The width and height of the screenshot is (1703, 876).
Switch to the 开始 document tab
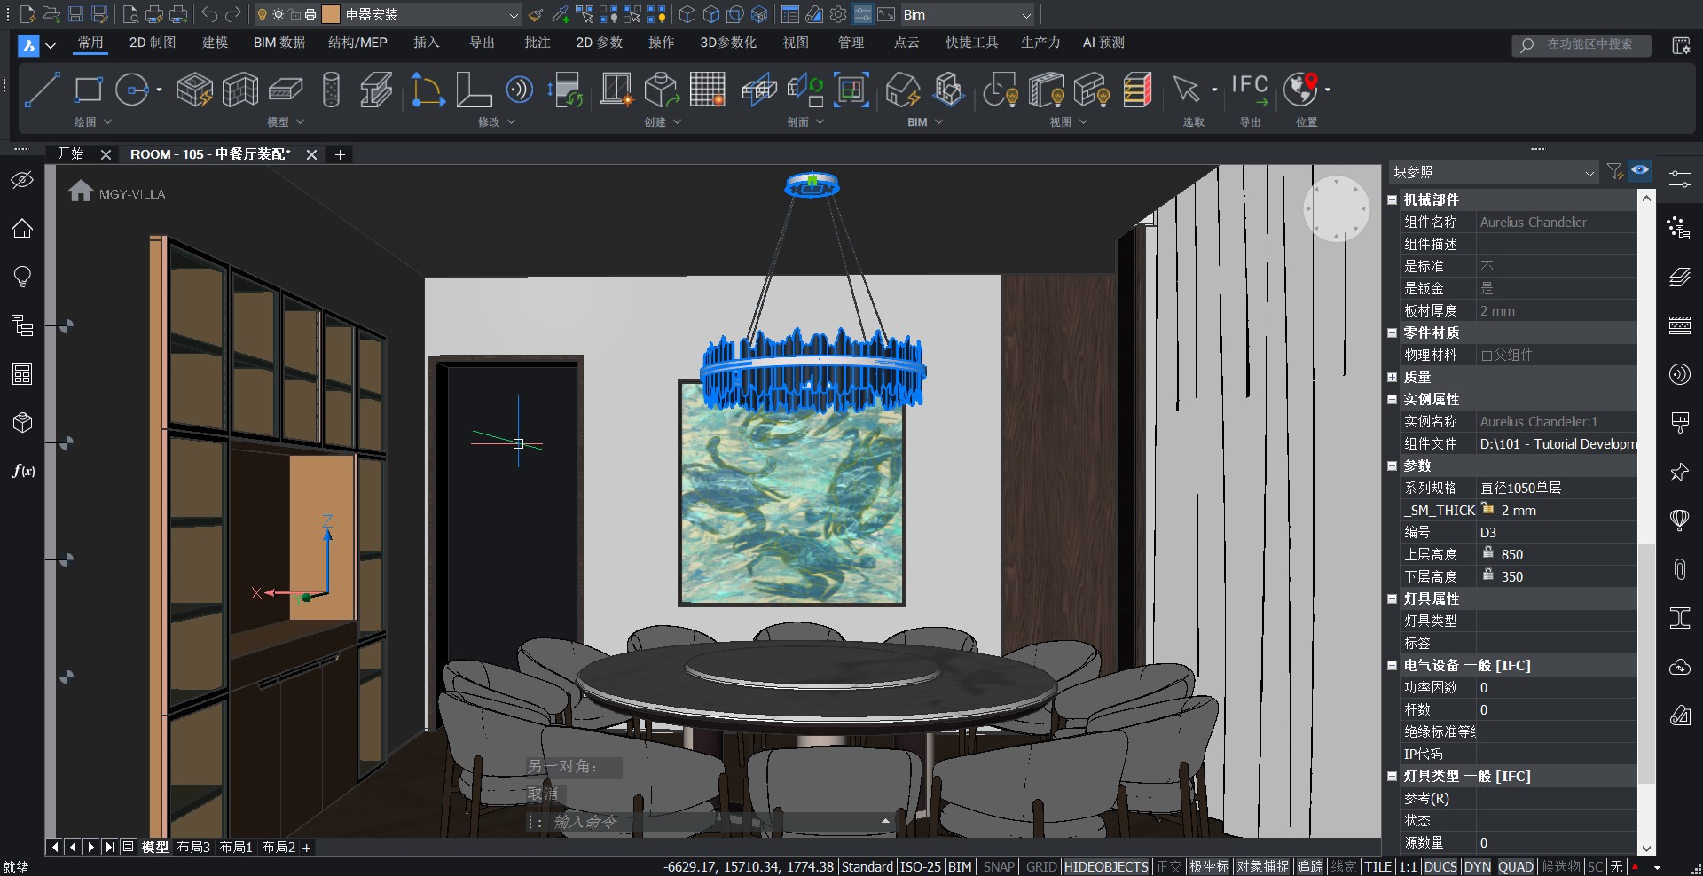pyautogui.click(x=71, y=153)
